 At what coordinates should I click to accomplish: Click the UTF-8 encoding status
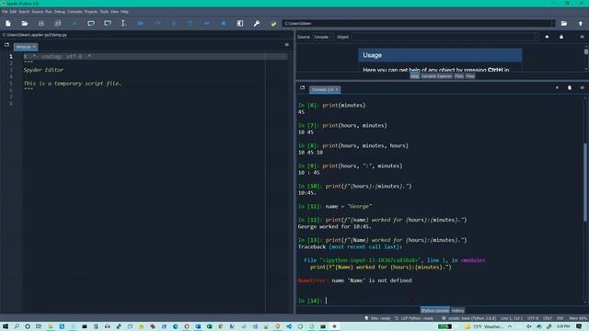coord(533,318)
